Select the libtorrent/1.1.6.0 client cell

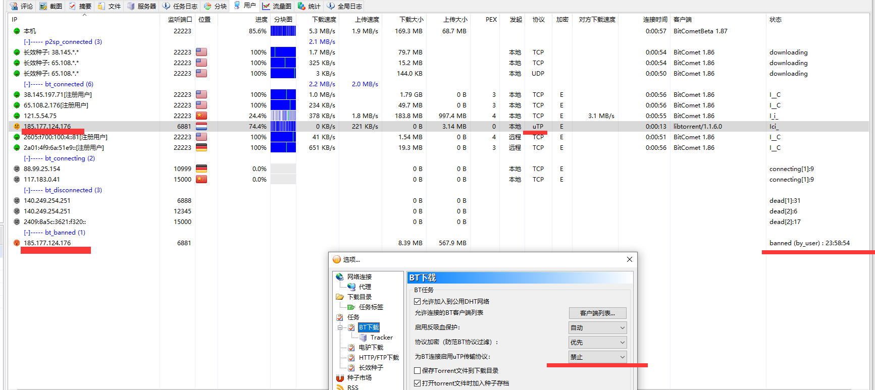point(698,127)
